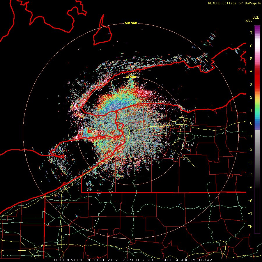Screen dimensions: 262x262
Task: Click the 6 value on the color scale
Action: coord(251,46)
